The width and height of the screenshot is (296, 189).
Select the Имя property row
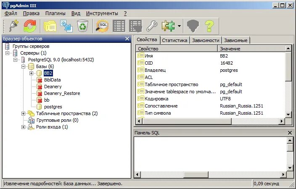coord(210,56)
